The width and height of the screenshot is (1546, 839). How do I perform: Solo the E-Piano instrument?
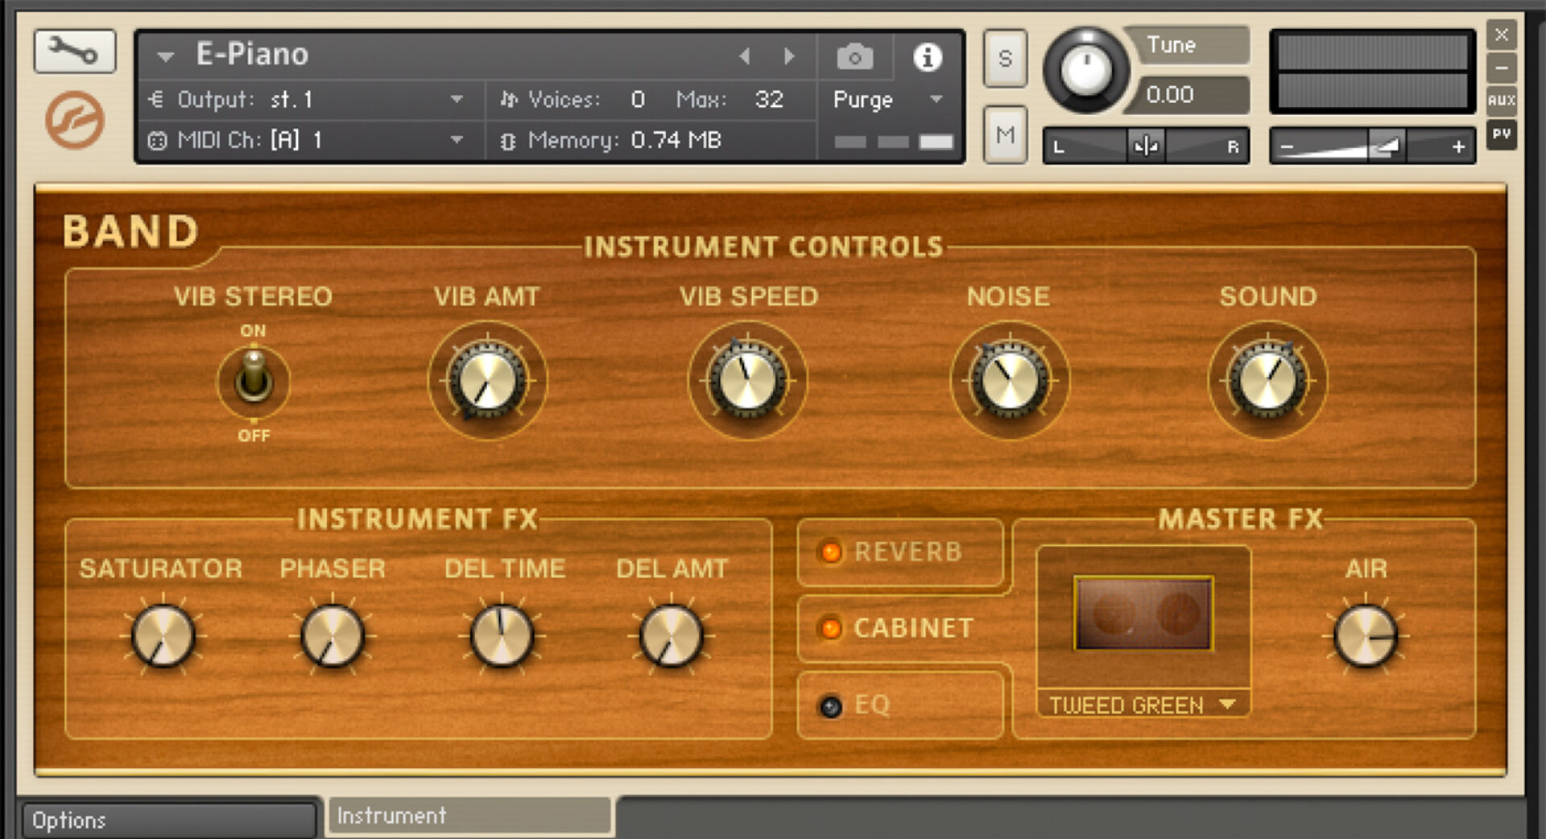coord(1004,58)
